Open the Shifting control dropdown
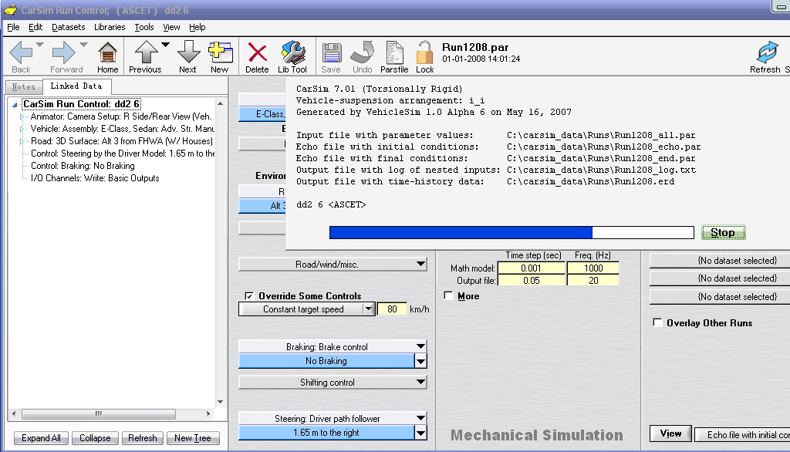The height and width of the screenshot is (452, 790). coord(333,383)
